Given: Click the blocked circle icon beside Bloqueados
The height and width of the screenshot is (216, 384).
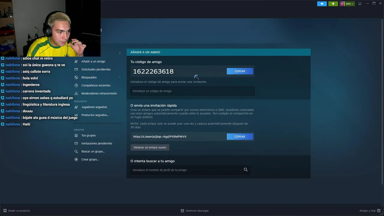Looking at the screenshot, I should click(x=76, y=77).
